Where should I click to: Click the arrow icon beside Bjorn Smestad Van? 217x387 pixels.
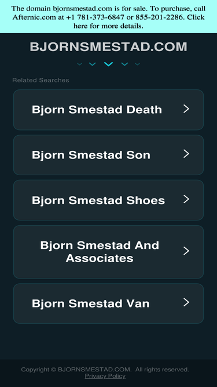tap(186, 302)
